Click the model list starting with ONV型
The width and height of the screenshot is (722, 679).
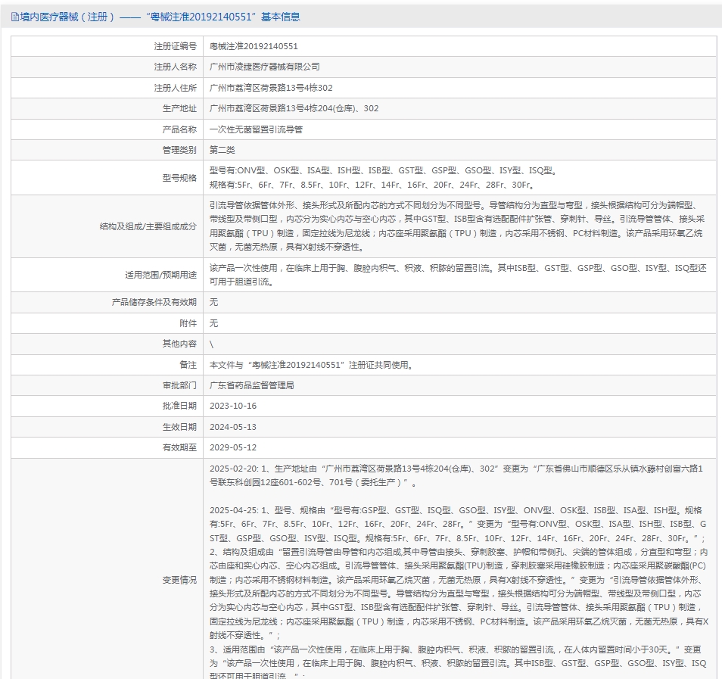pyautogui.click(x=384, y=170)
